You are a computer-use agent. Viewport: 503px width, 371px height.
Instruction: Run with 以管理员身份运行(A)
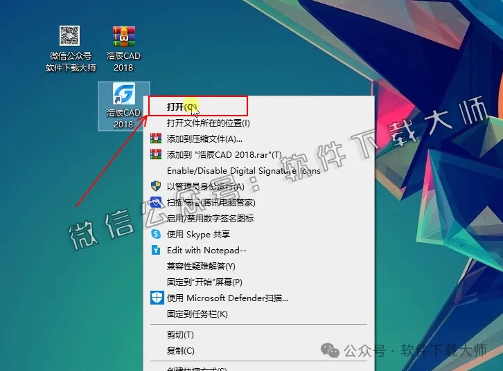pos(258,186)
